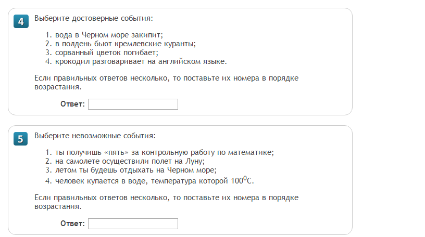
Task: Click the "Ответ:" label in question 5
Action: point(72,224)
